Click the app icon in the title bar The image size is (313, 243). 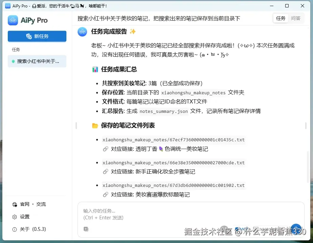[x=8, y=5]
